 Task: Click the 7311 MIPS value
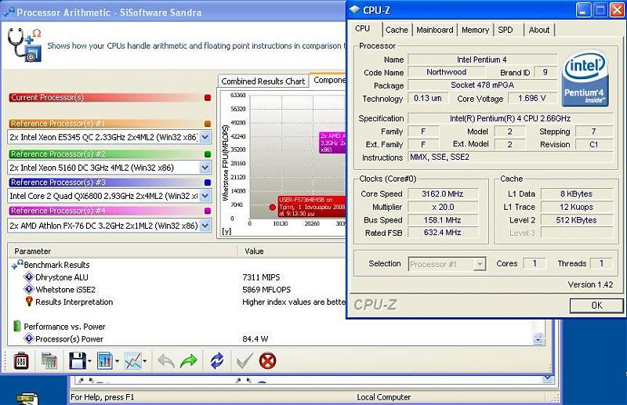coord(261,277)
